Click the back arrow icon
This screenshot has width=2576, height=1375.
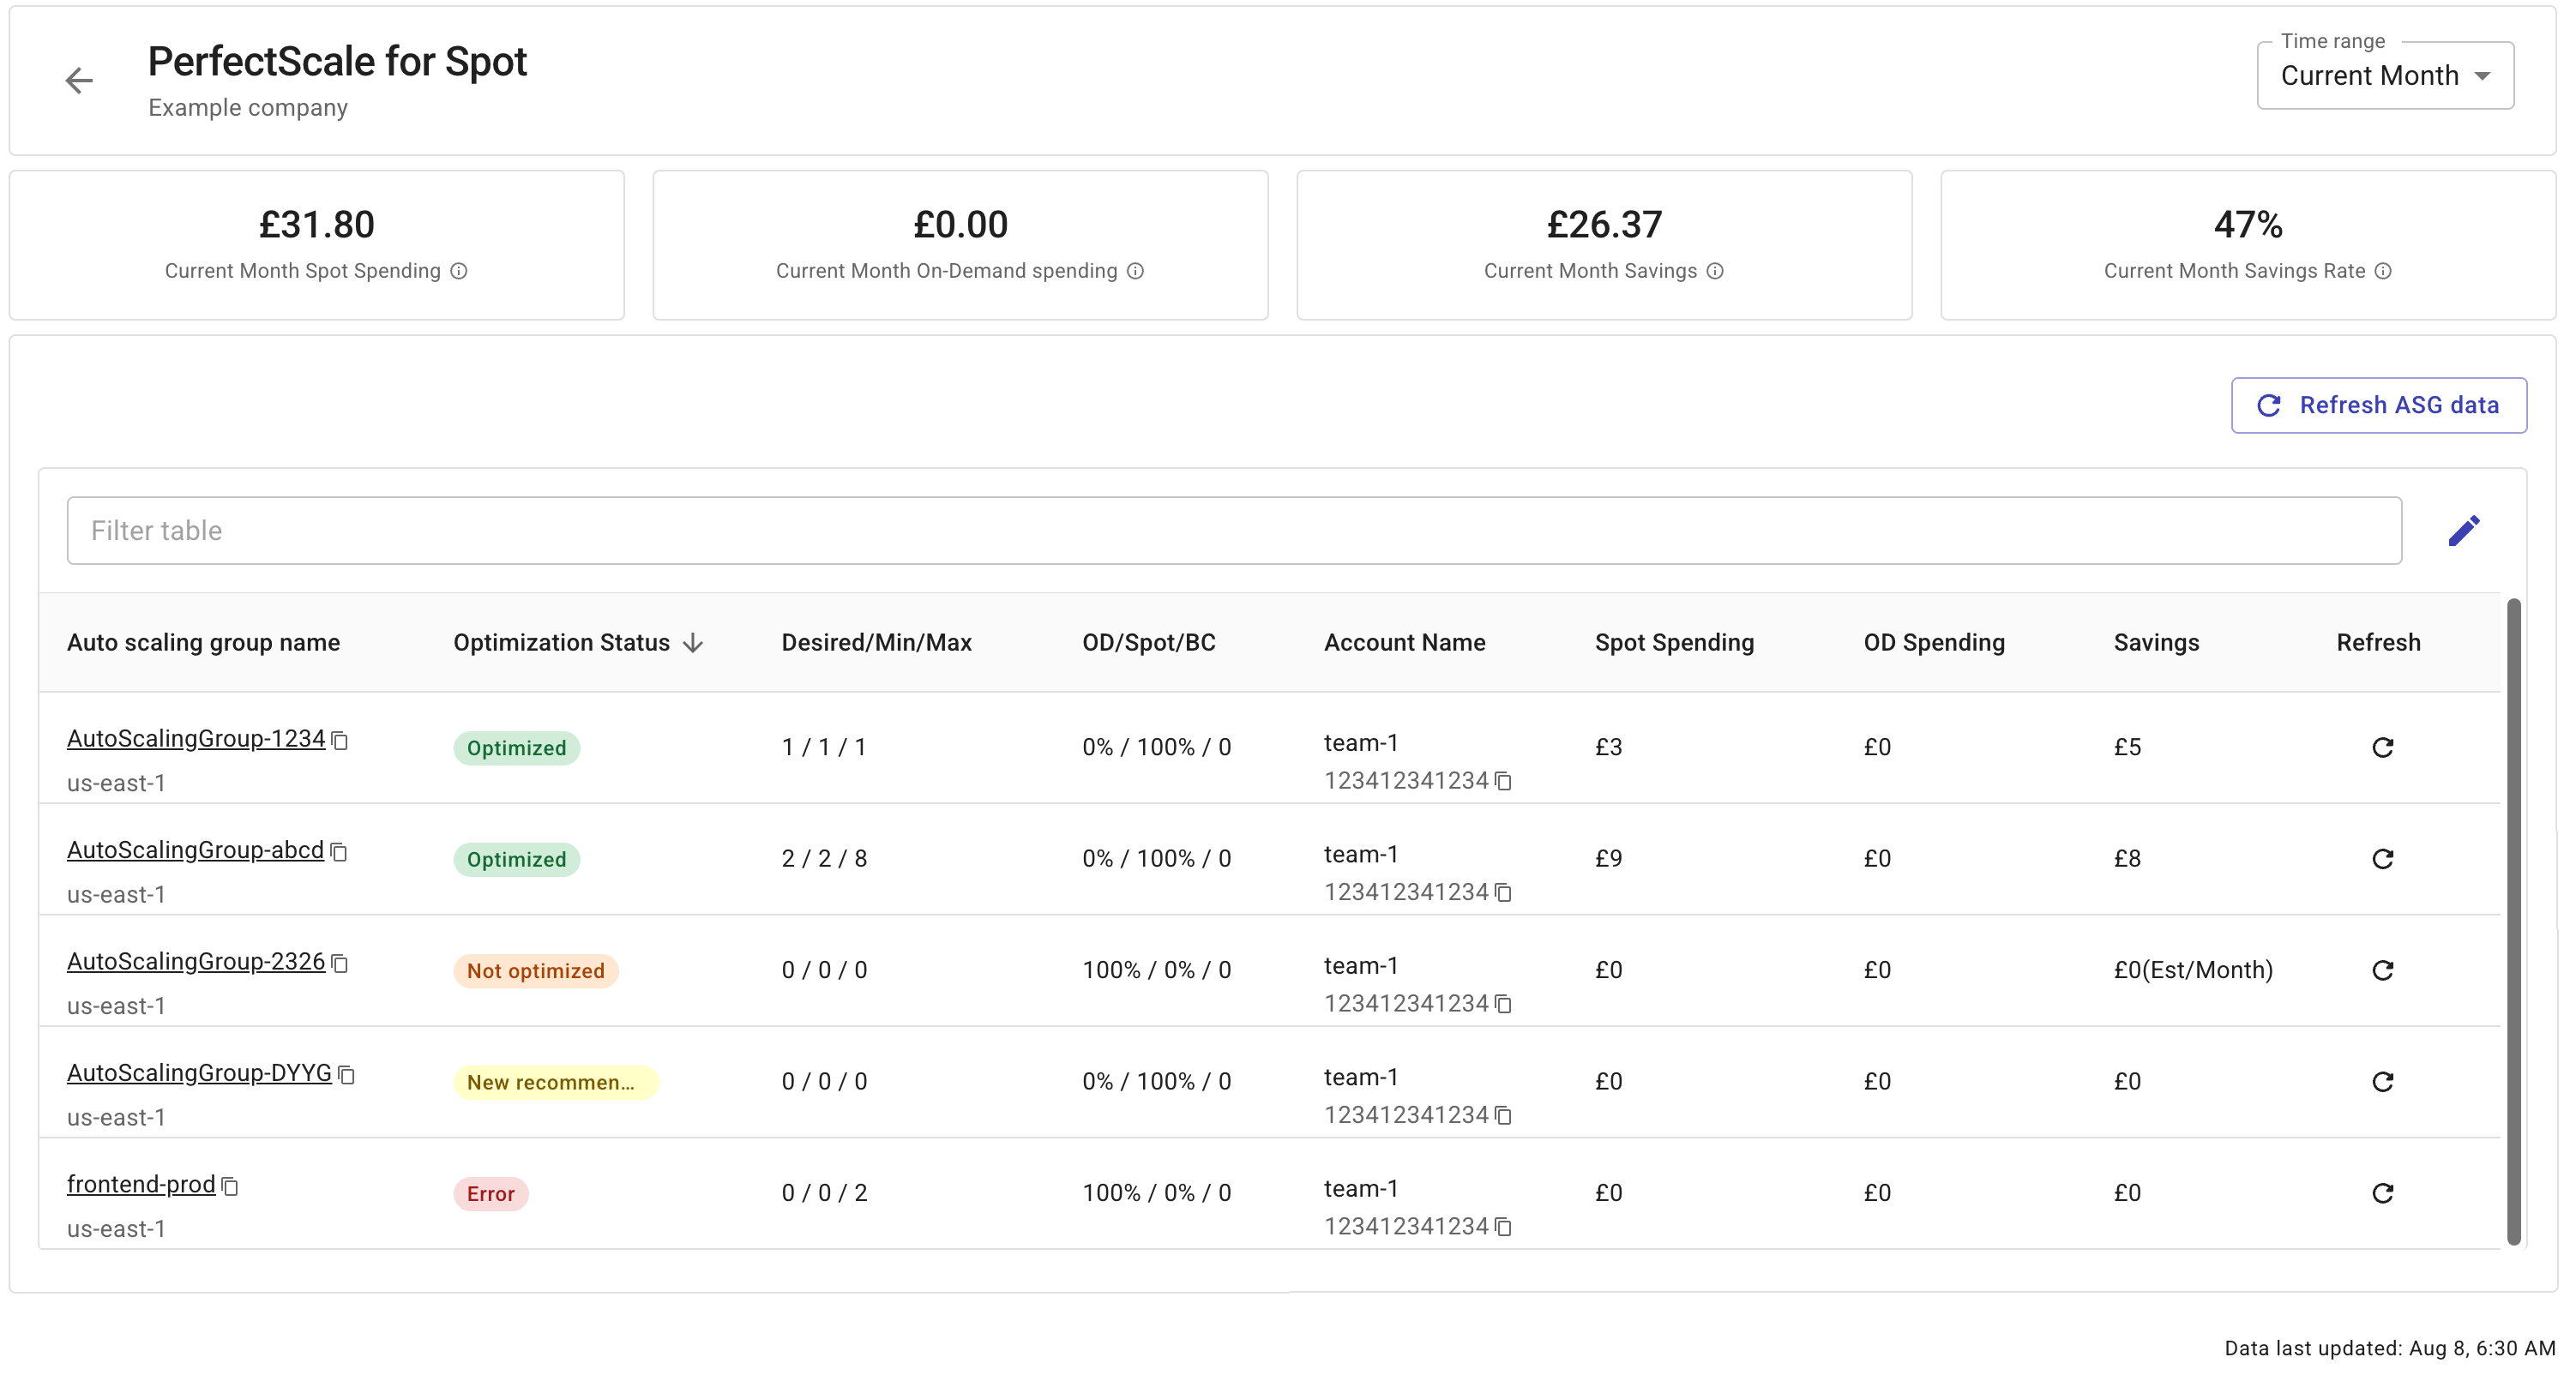79,80
